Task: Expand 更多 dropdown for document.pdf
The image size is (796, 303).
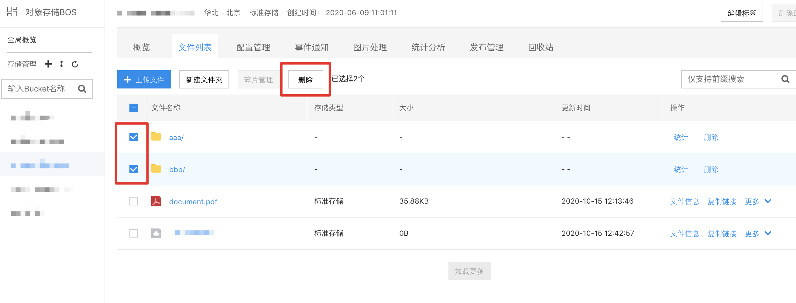Action: pos(758,201)
